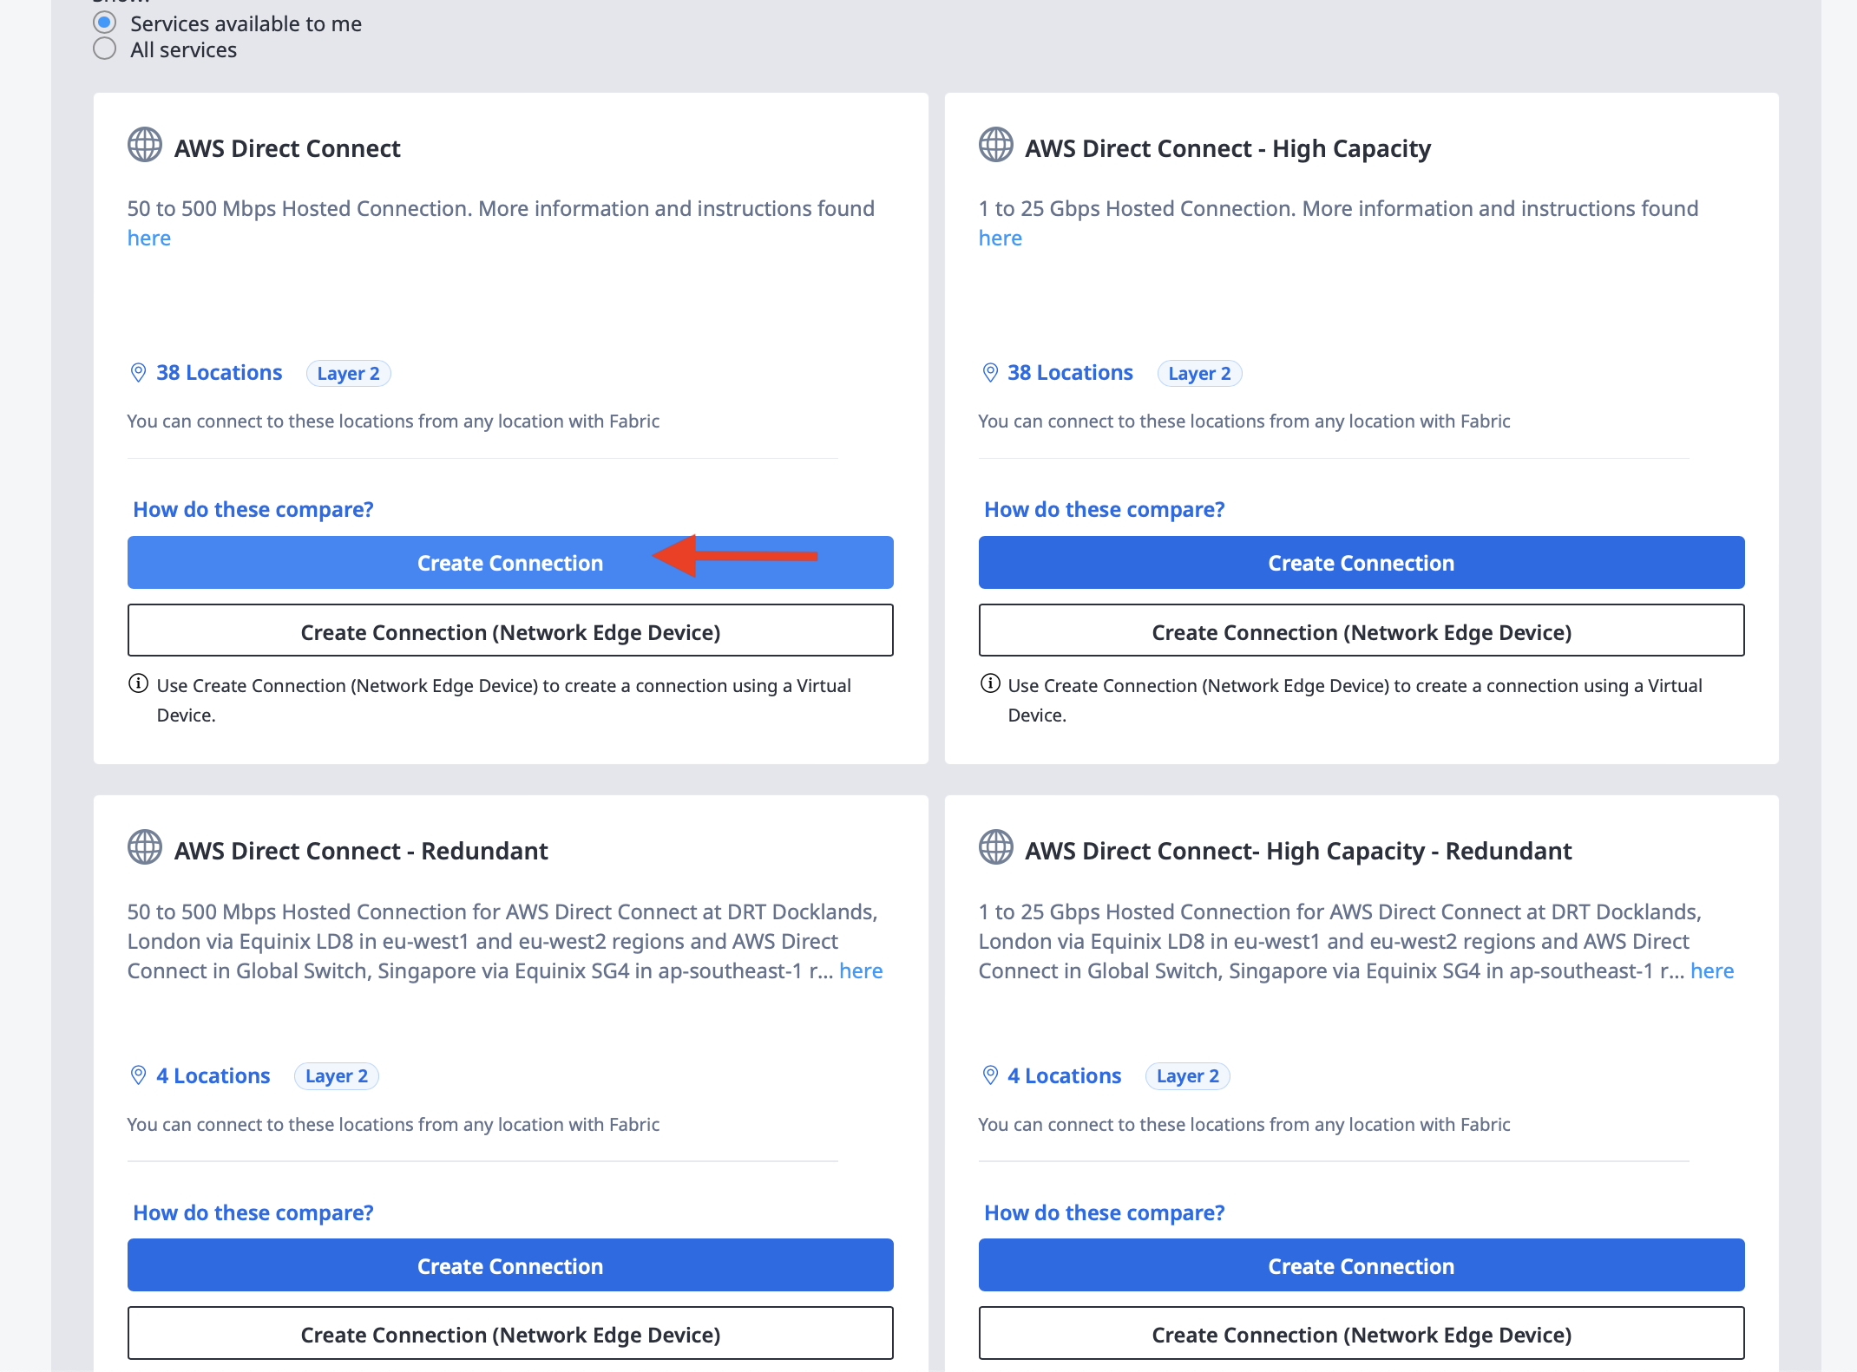Click the Layer 2 badge in High Capacity card
Screen dimensions: 1857x1372
click(x=1200, y=374)
